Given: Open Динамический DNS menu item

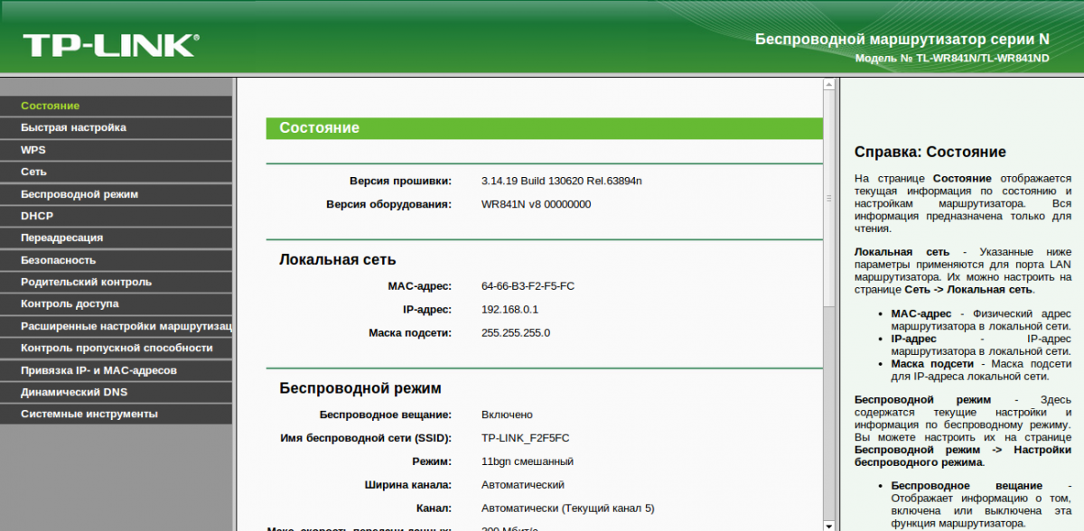Looking at the screenshot, I should pos(116,392).
